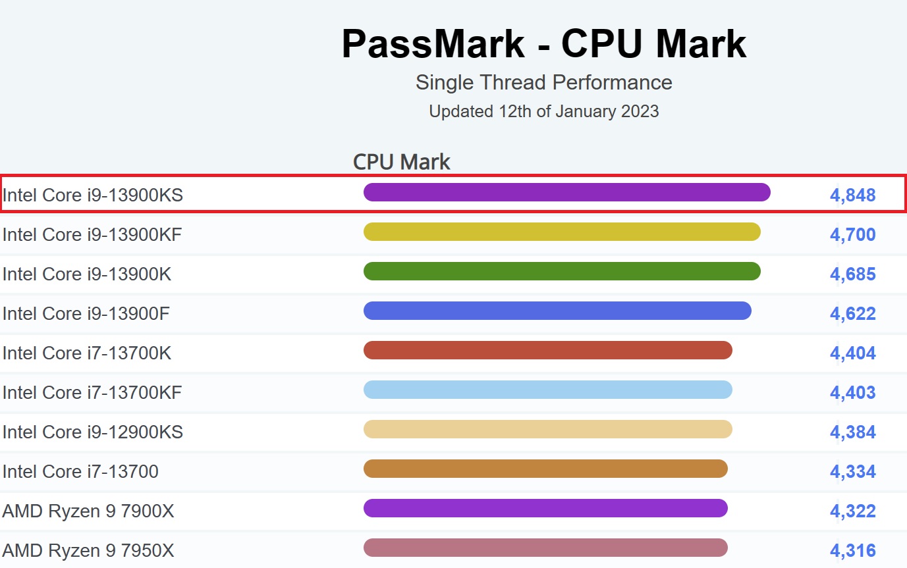Open the Intel Core i9-13900KS link

point(93,195)
